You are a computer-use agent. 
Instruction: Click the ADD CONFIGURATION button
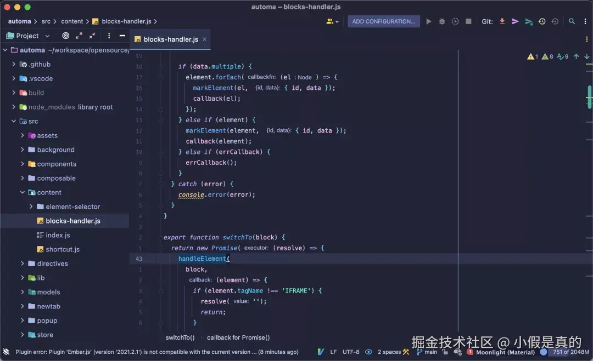[383, 21]
